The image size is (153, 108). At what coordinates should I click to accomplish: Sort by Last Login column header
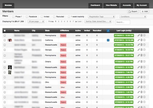[x=124, y=30]
